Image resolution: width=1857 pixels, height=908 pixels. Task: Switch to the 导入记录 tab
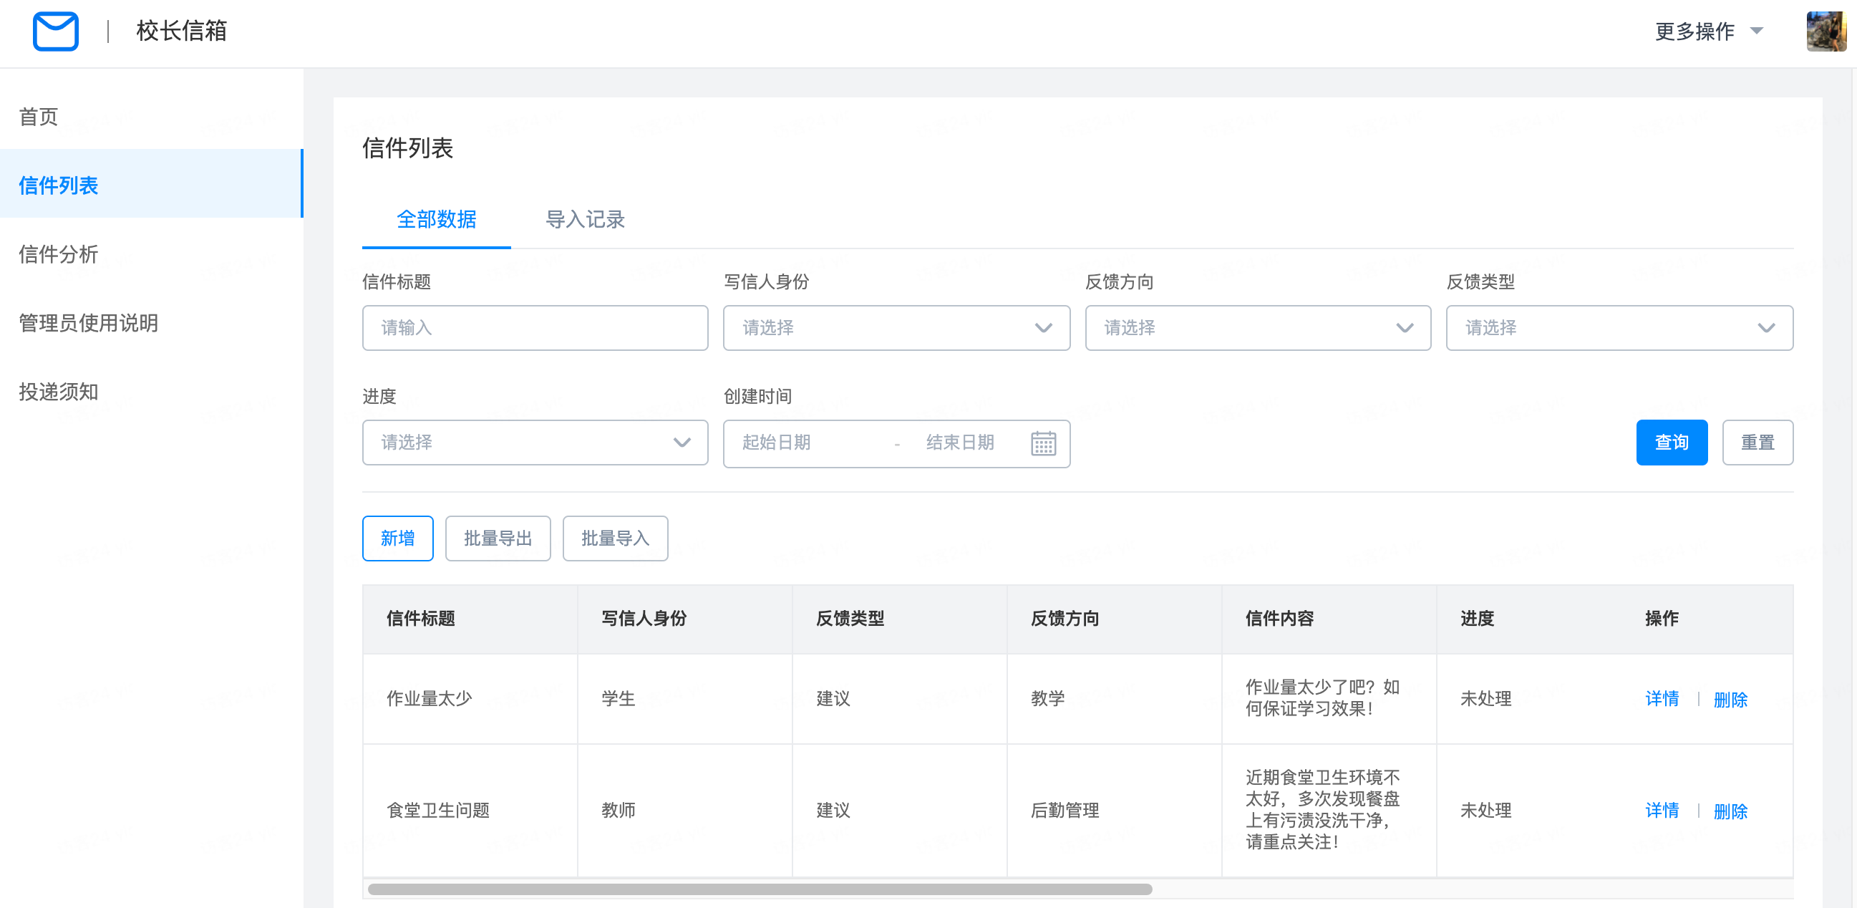click(x=585, y=219)
